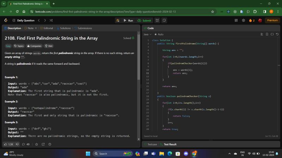Click the description panel scrollbar

(139, 57)
